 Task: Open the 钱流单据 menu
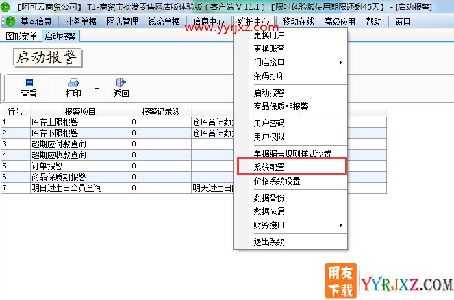[164, 21]
